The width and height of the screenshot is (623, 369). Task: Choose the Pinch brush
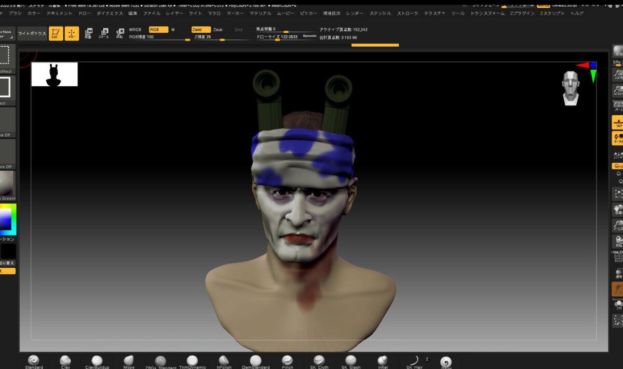(287, 361)
